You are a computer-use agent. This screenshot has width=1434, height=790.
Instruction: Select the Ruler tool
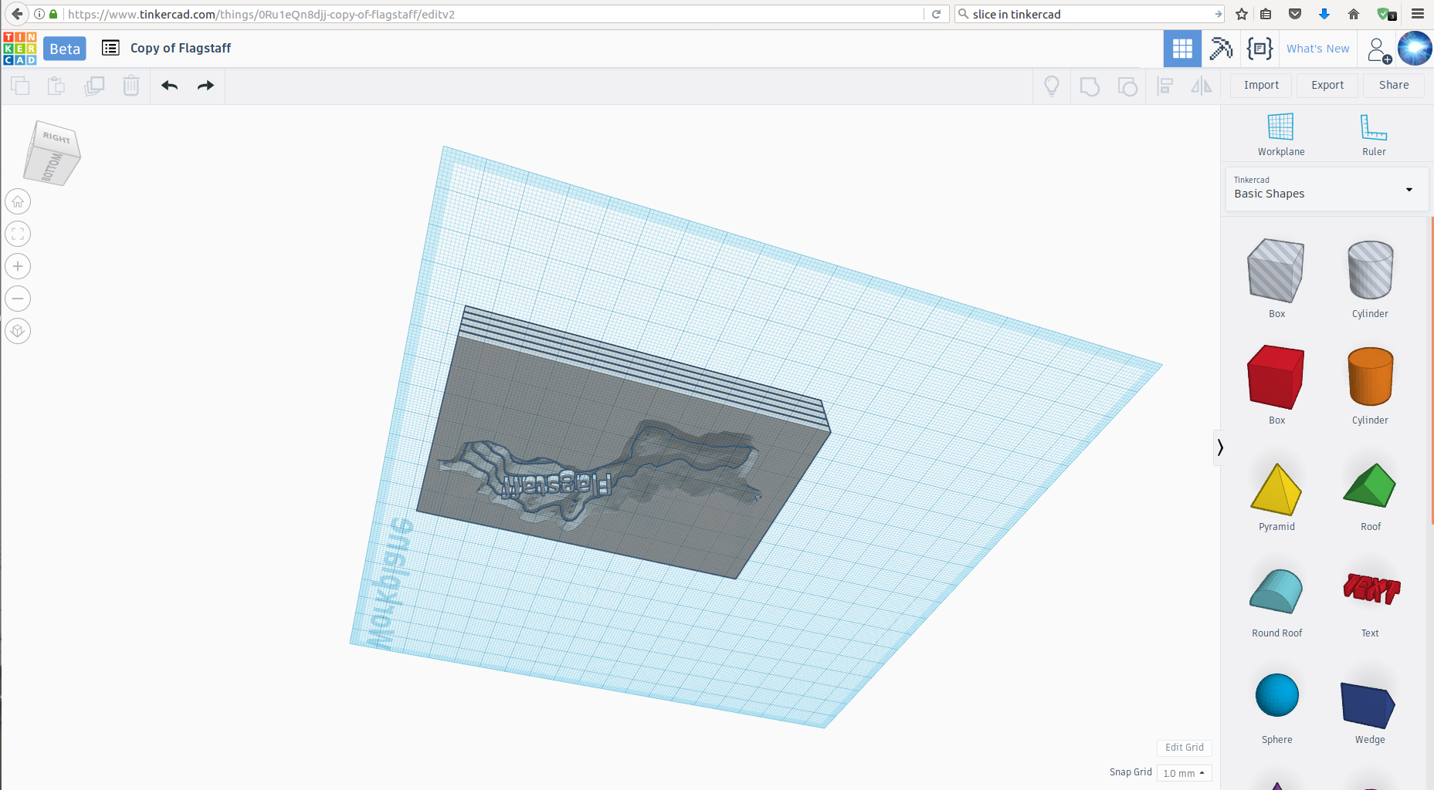click(x=1374, y=134)
